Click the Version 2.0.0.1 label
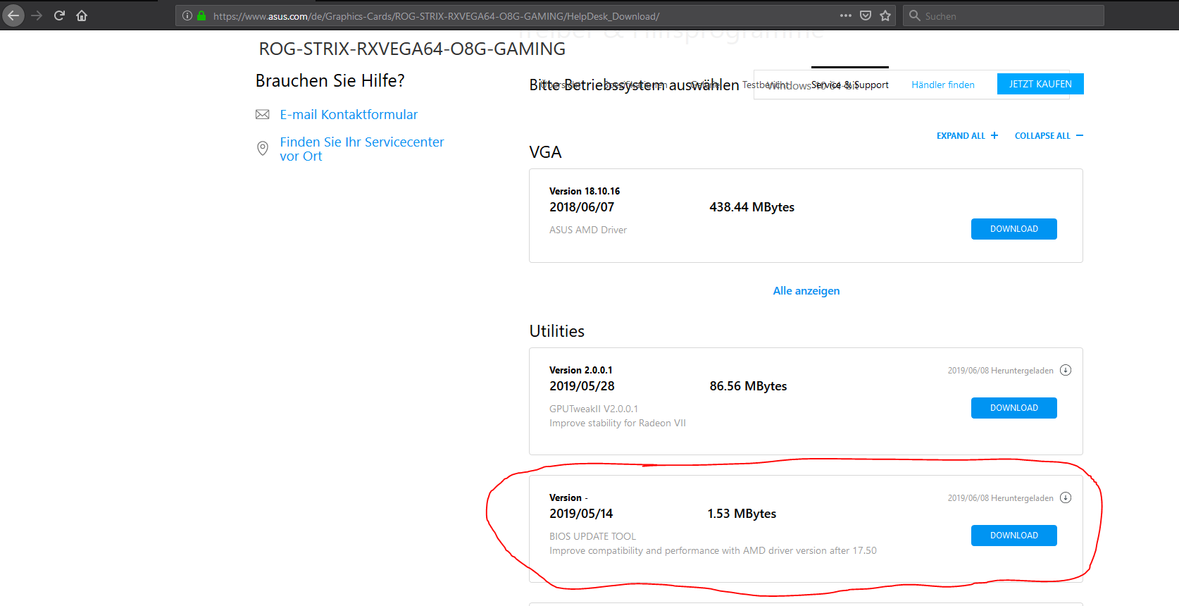 pyautogui.click(x=581, y=370)
